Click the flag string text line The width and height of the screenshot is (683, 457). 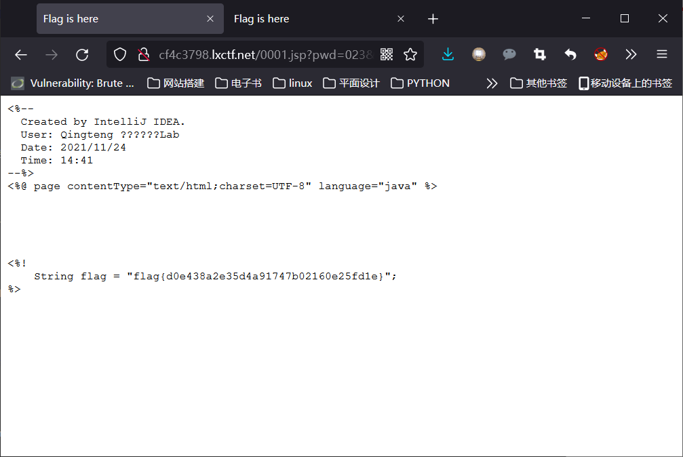[x=215, y=276]
